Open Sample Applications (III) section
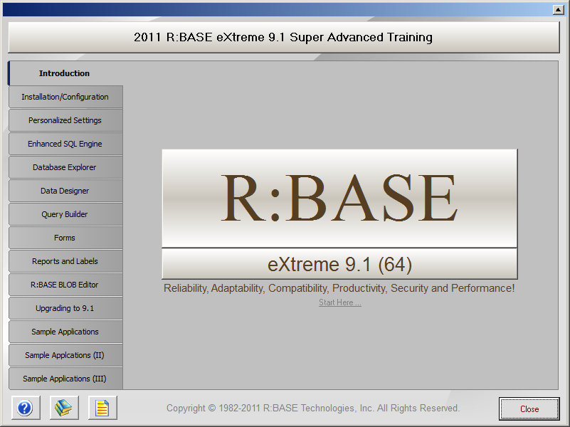 [65, 379]
